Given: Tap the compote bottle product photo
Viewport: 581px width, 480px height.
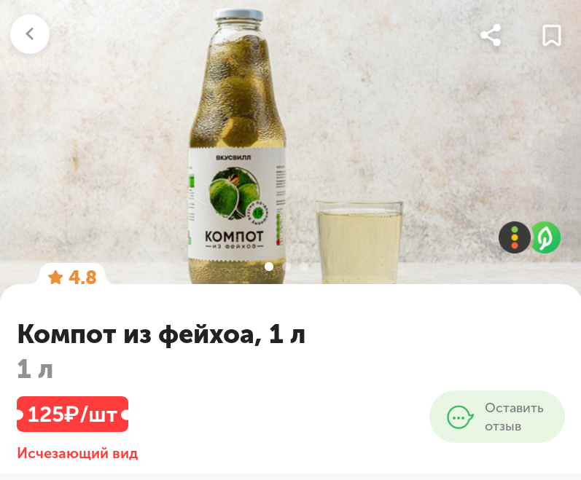Looking at the screenshot, I should tap(237, 146).
